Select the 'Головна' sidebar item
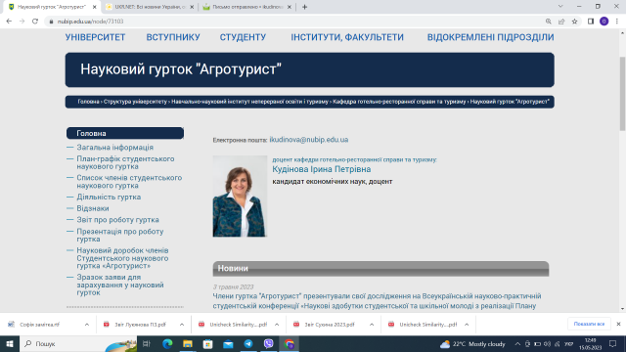626x352 pixels. [125, 133]
